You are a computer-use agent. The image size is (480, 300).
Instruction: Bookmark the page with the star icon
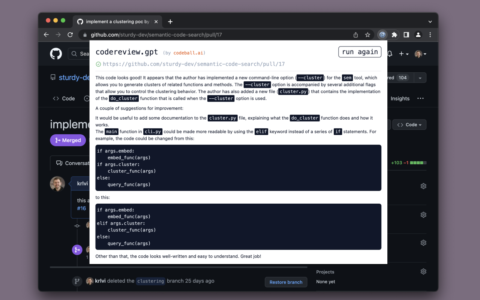point(367,34)
